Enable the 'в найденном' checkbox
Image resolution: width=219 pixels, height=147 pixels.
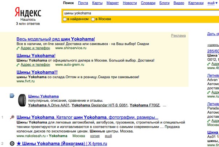pos(65,19)
